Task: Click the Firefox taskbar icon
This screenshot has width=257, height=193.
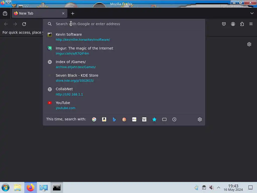Action: 31,187
